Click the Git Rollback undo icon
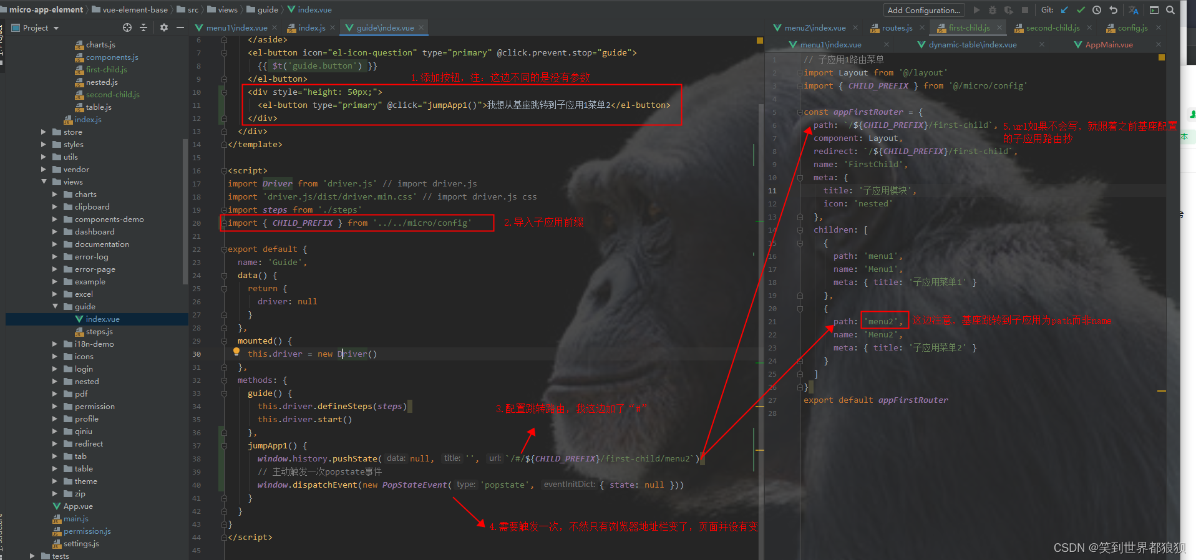1196x560 pixels. tap(1113, 10)
